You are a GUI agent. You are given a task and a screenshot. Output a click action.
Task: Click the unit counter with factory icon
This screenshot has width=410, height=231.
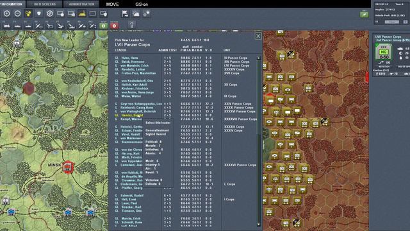[71, 13]
